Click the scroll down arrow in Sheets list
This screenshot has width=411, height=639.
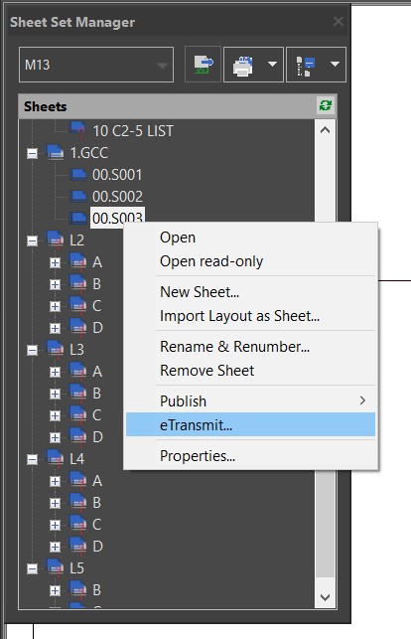326,597
